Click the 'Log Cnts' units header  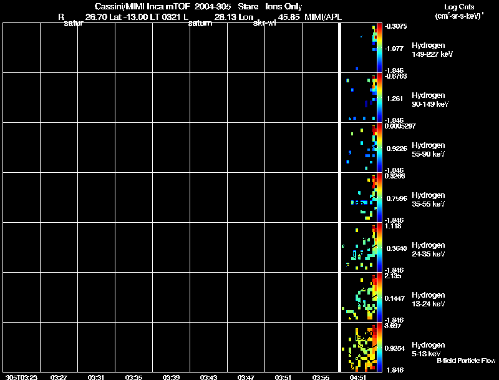click(459, 7)
